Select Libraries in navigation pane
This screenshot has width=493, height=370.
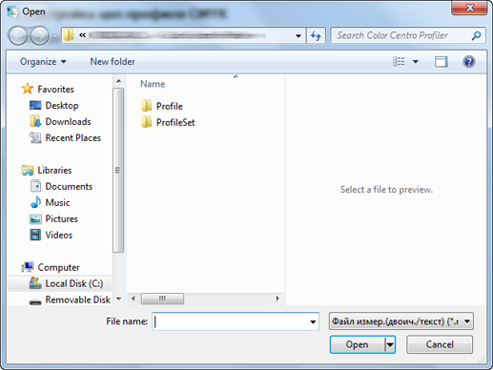pos(54,171)
